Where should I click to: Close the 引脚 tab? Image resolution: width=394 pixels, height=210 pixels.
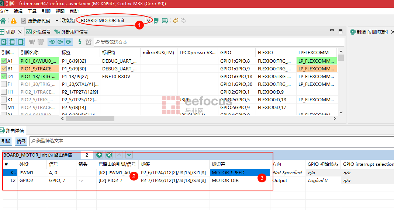pos(20,32)
